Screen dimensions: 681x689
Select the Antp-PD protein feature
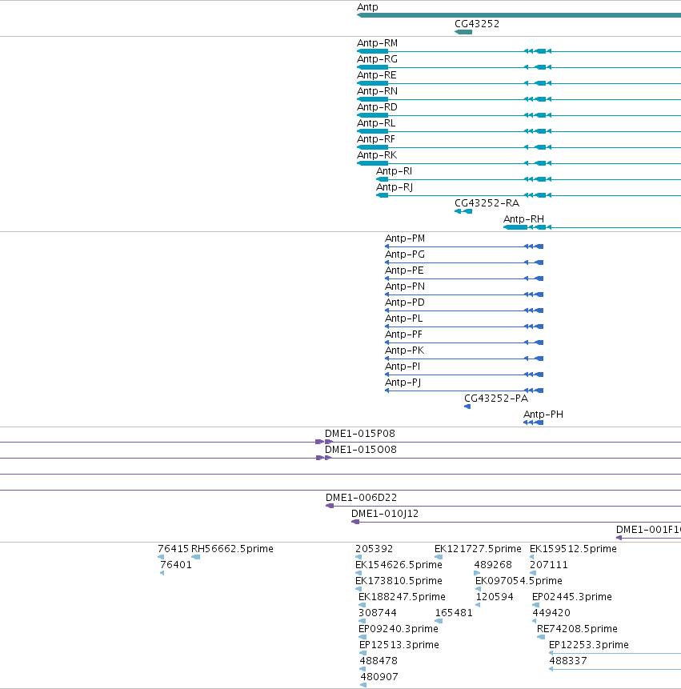[x=464, y=310]
